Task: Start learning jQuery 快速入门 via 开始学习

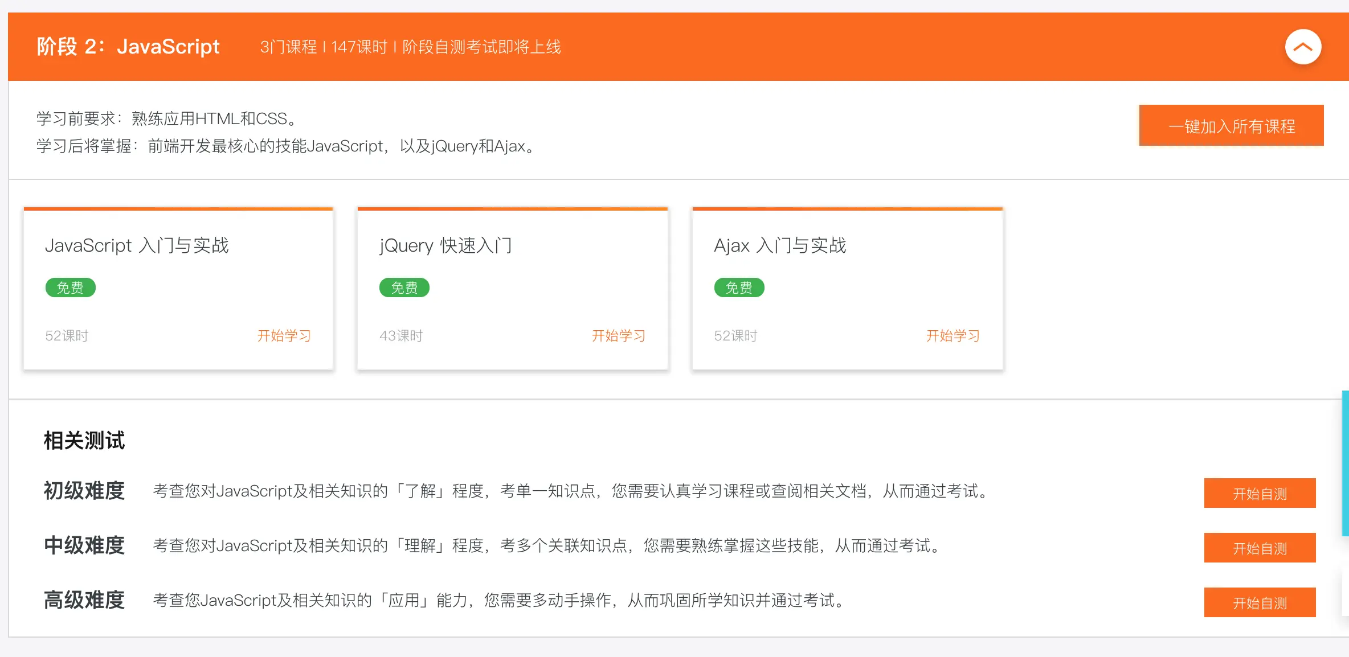Action: [x=618, y=336]
